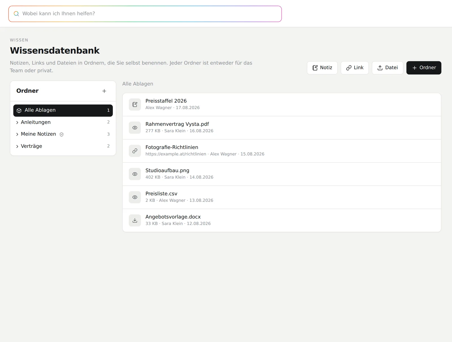
Task: Create a new note with the Notiz button
Action: [322, 68]
